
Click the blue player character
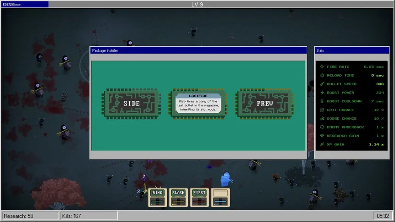[226, 179]
